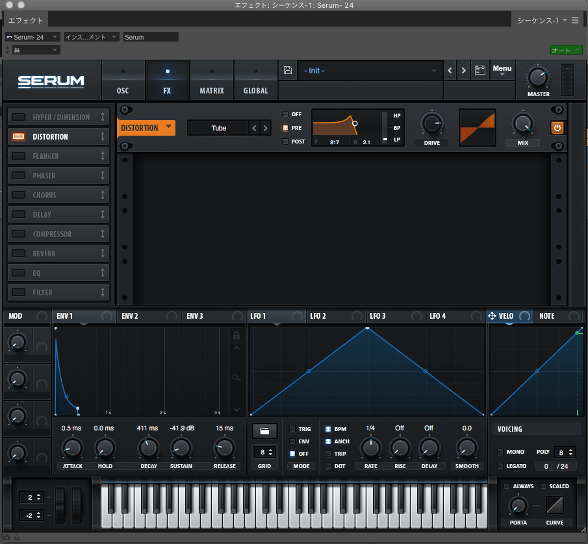Select next distortion type arrow
588x544 pixels.
(x=266, y=128)
